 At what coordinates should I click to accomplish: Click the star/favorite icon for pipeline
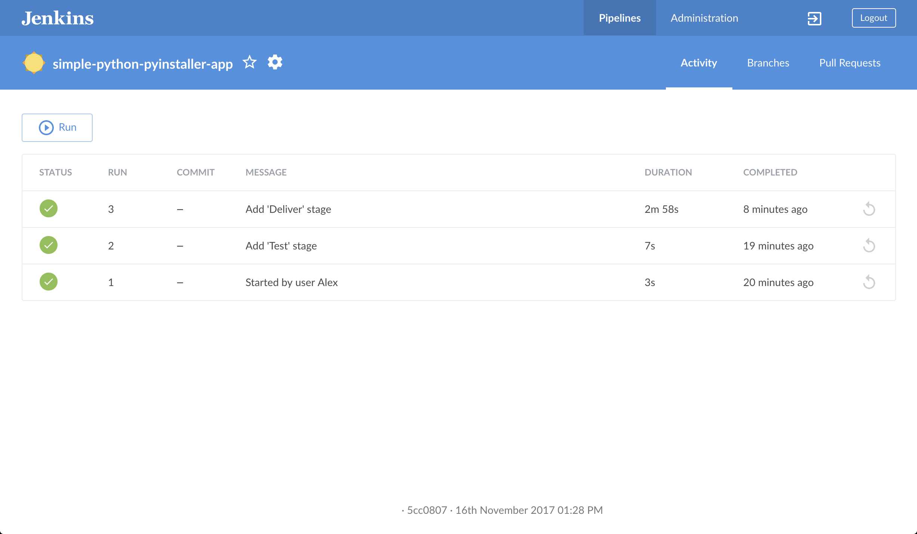point(249,62)
